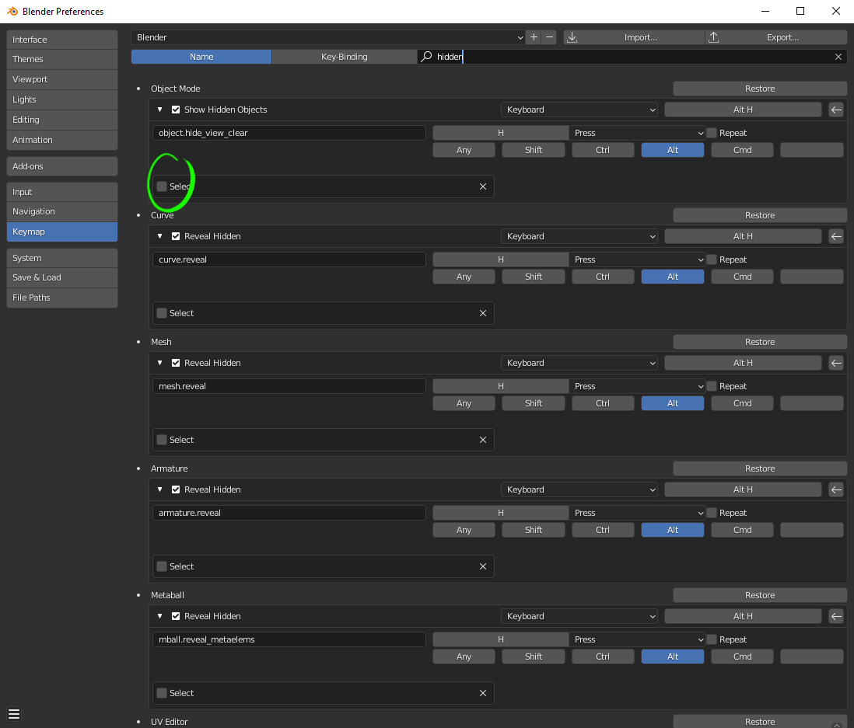Clear the search field using the X icon
Image resolution: width=854 pixels, height=728 pixels.
click(x=838, y=56)
